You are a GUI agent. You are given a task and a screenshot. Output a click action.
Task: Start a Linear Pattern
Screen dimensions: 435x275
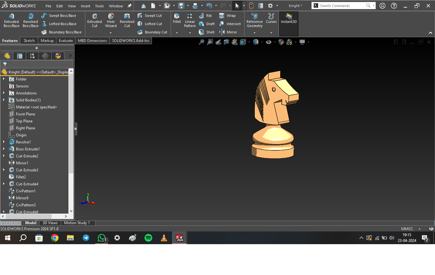[x=190, y=21]
